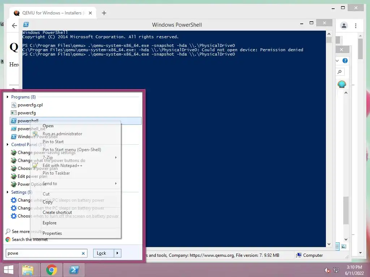370x277 pixels.
Task: Click Copy in the context menu
Action: tap(48, 202)
